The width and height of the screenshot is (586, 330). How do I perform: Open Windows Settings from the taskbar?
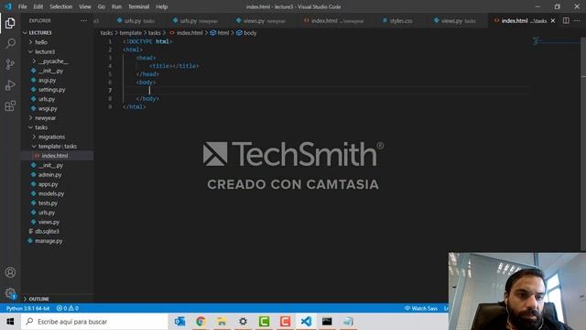243,322
